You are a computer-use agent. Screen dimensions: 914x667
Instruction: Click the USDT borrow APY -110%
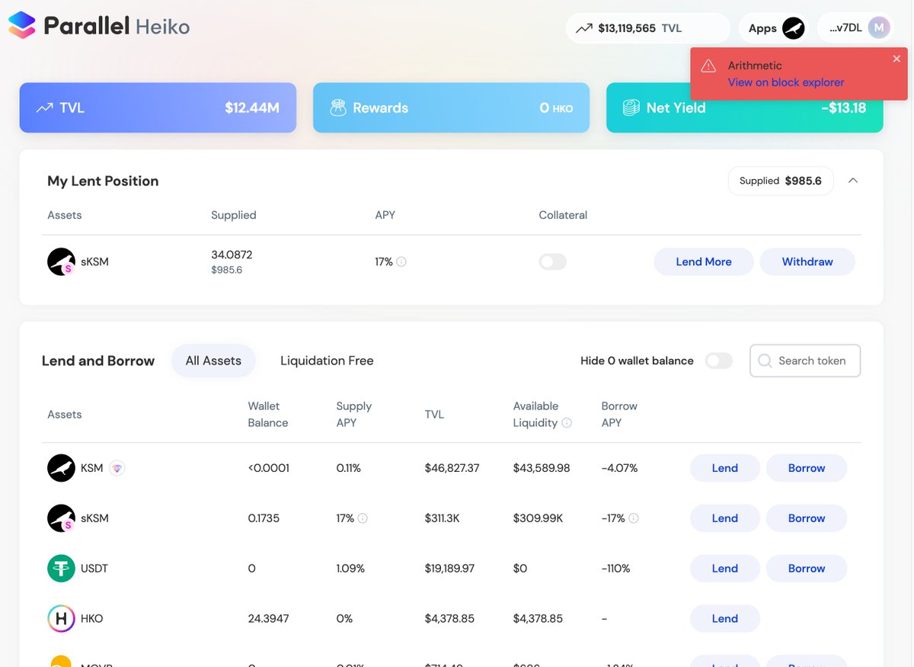(615, 569)
